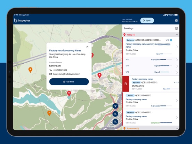Click the Inspector logo

click(22, 21)
